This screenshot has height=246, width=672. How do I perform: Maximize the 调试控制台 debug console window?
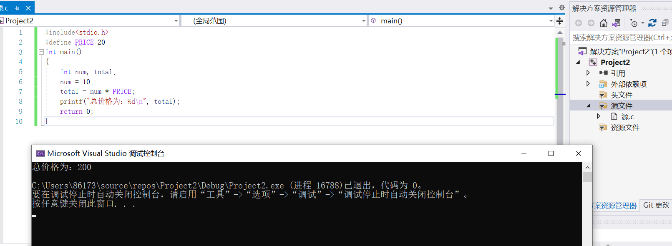[551, 153]
